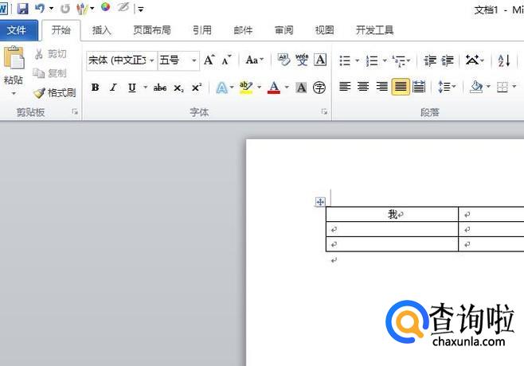The height and width of the screenshot is (366, 524).
Task: Click the Save icon in quick access toolbar
Action: pos(22,8)
